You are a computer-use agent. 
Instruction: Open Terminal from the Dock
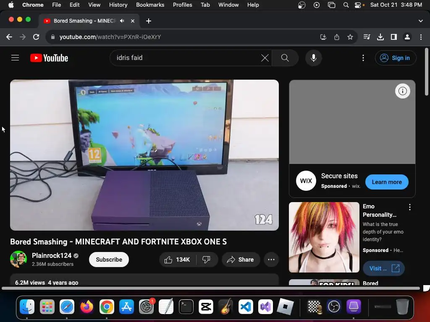(x=186, y=306)
